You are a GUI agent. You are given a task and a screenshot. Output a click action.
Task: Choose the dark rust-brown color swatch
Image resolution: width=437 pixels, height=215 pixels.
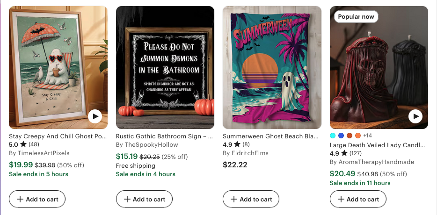(350, 136)
